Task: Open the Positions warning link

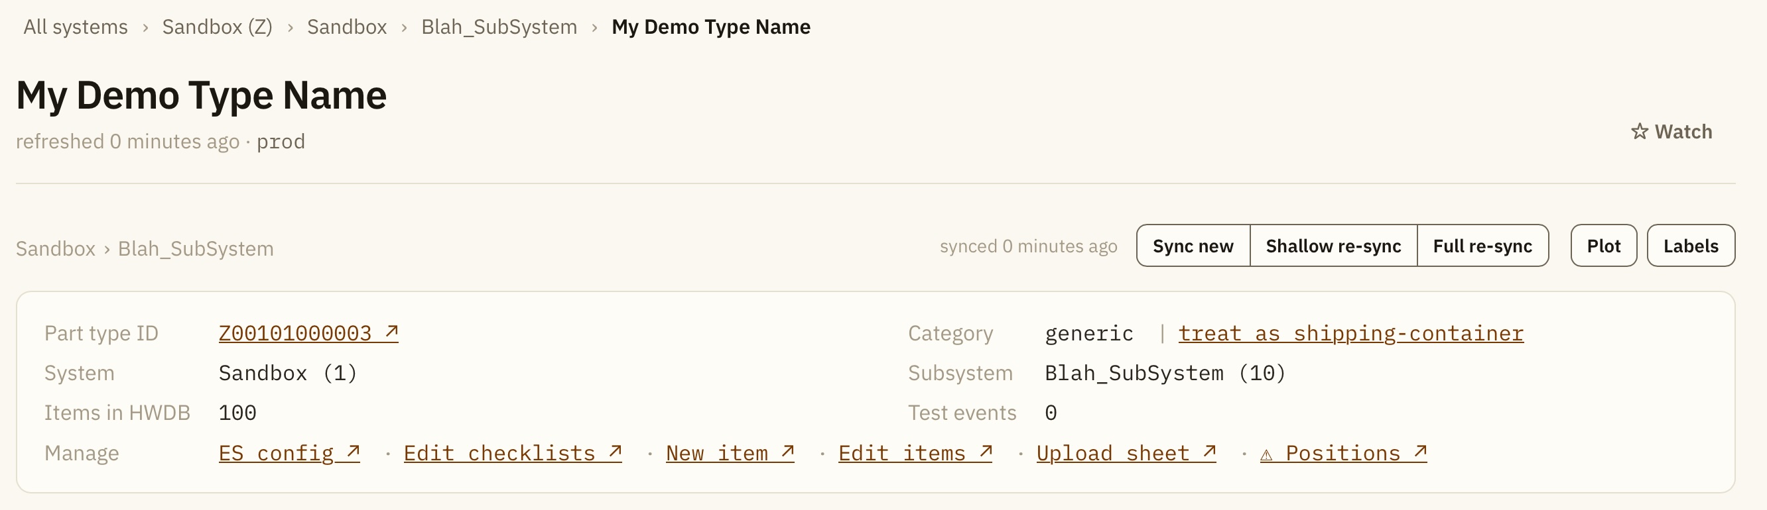Action: [1343, 453]
